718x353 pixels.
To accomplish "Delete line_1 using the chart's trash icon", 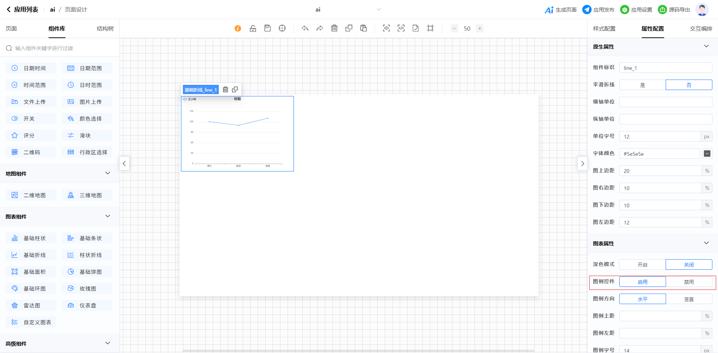I will tap(225, 90).
